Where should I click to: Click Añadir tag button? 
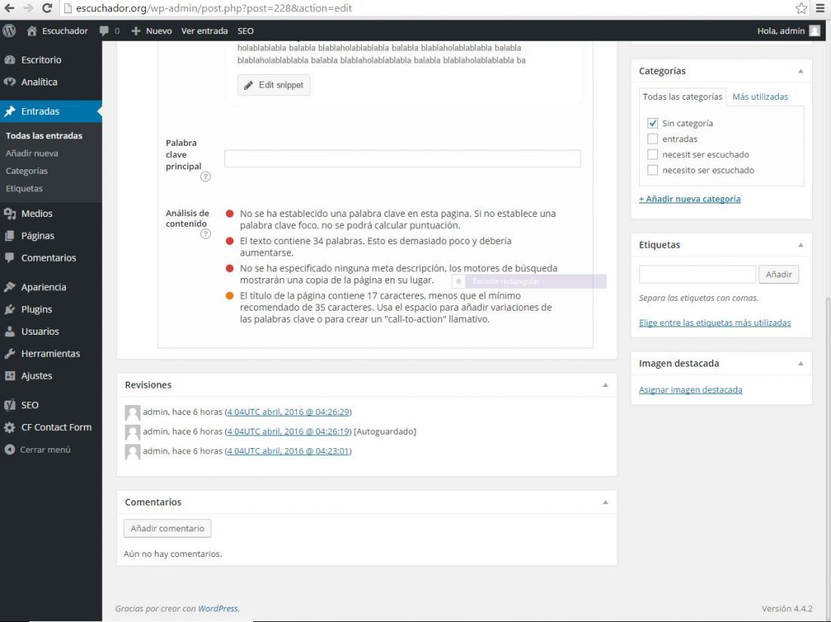(x=779, y=274)
